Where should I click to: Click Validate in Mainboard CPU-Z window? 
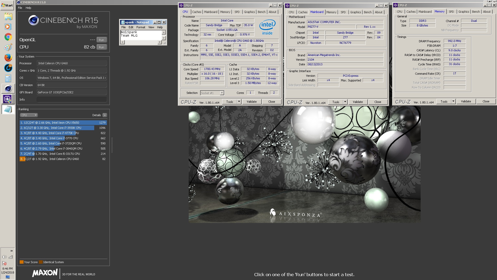pyautogui.click(x=358, y=102)
